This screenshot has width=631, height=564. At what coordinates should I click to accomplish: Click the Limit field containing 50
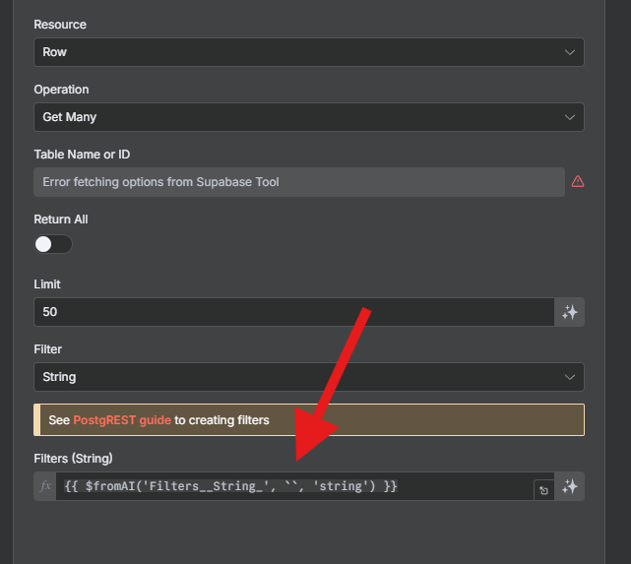(x=294, y=312)
